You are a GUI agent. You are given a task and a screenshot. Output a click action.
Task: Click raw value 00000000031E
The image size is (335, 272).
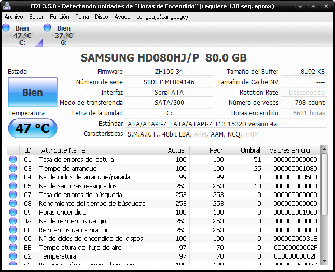pos(295,239)
